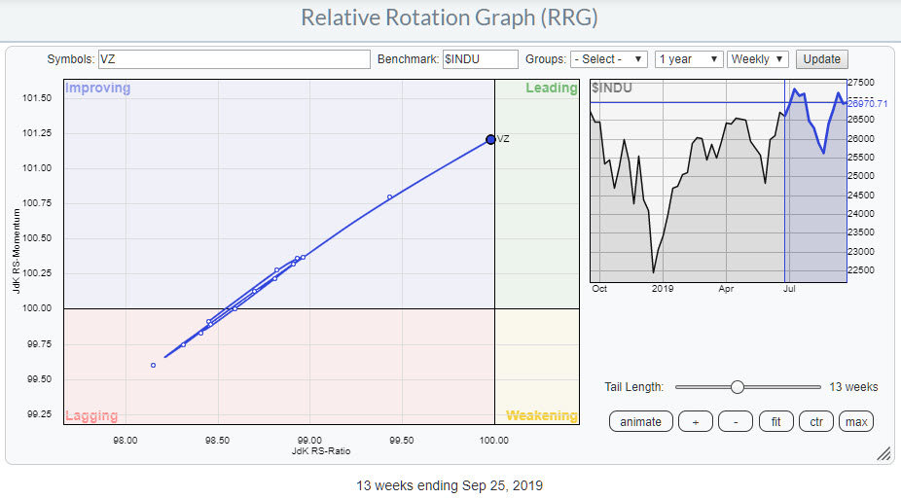Viewport: 901px width, 499px height.
Task: Click the max button
Action: [x=856, y=421]
